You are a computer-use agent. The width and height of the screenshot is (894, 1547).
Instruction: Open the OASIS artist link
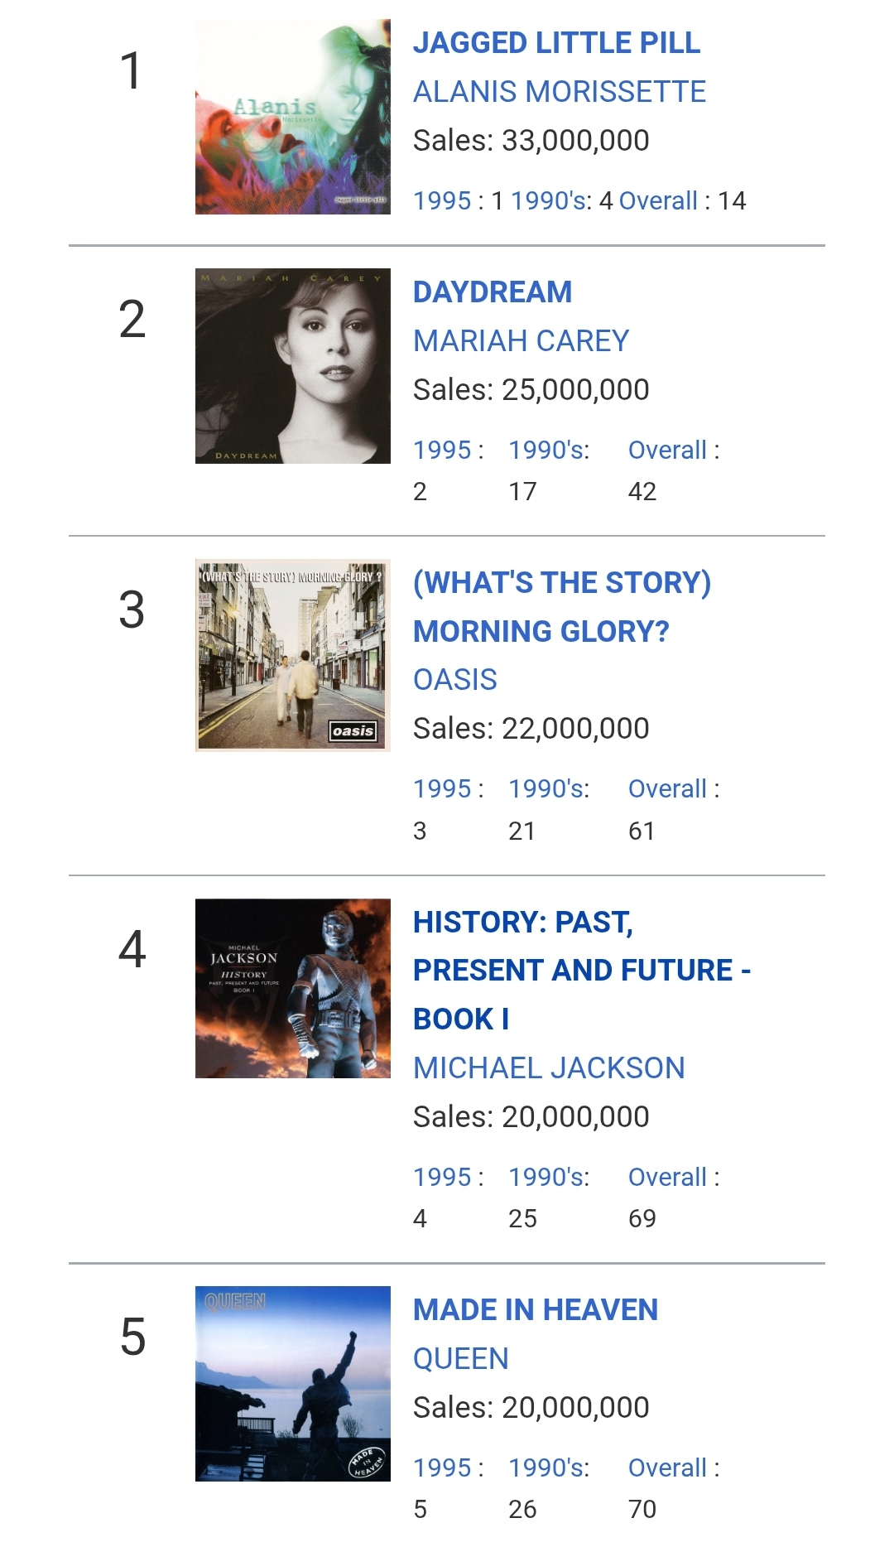click(454, 680)
